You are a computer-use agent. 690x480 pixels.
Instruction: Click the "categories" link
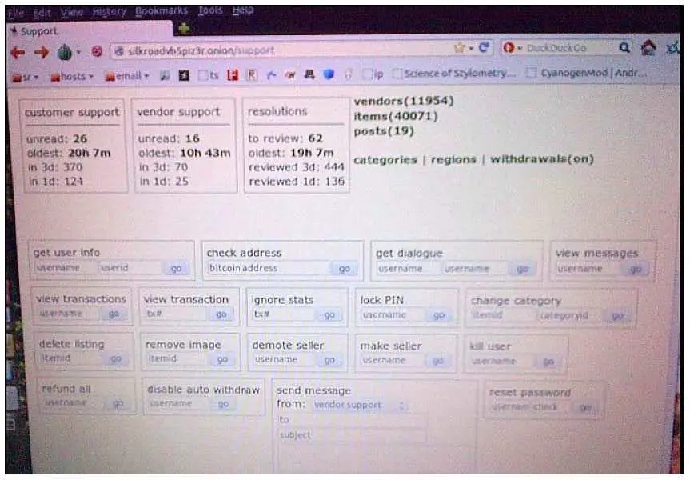pos(385,159)
